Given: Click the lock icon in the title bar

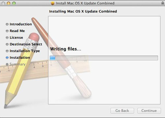Looking at the screenshot, I should tap(163, 3).
